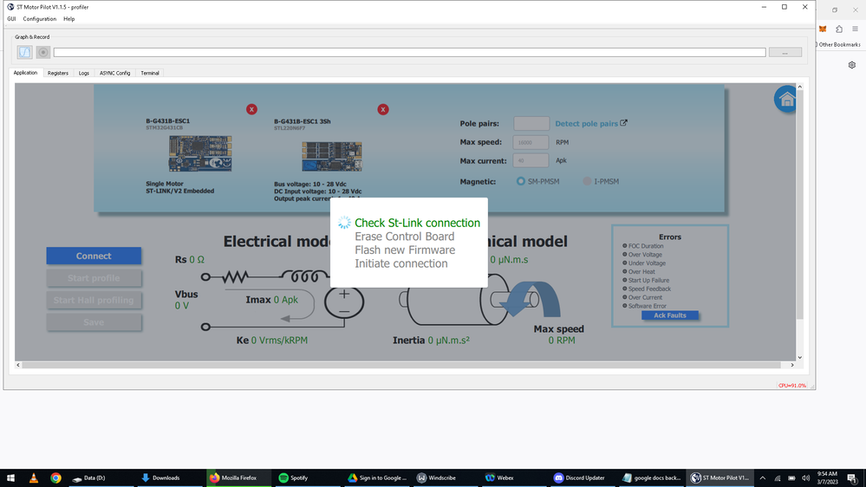866x487 pixels.
Task: Remove the B-G431B-ESC1 3Sh power board
Action: 383,109
